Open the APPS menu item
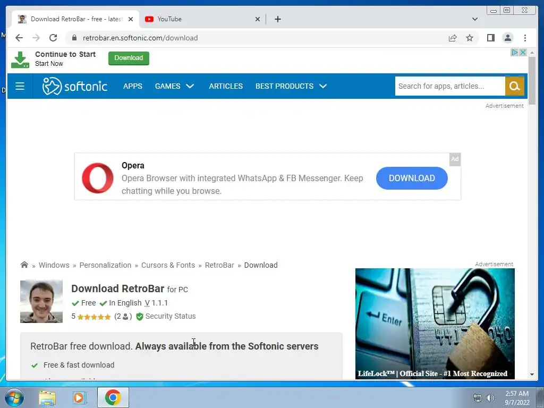The image size is (544, 408). (x=132, y=86)
